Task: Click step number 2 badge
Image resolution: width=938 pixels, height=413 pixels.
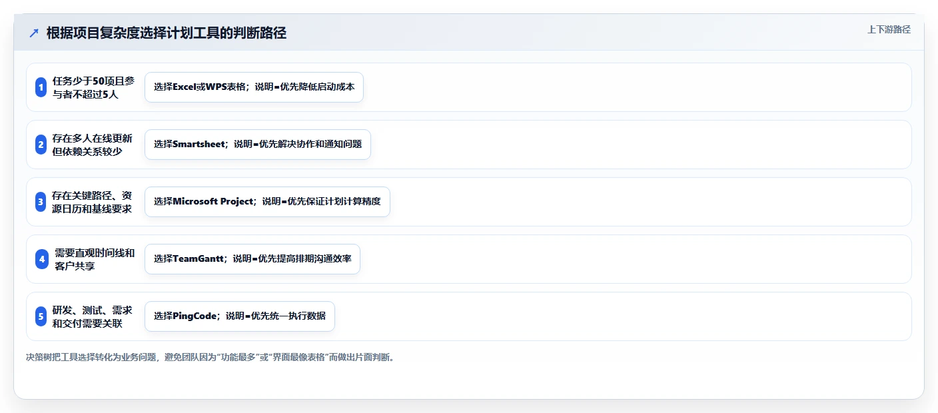Action: (41, 145)
